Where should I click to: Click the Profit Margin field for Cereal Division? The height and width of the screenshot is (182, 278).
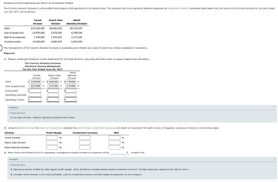coord(52,138)
